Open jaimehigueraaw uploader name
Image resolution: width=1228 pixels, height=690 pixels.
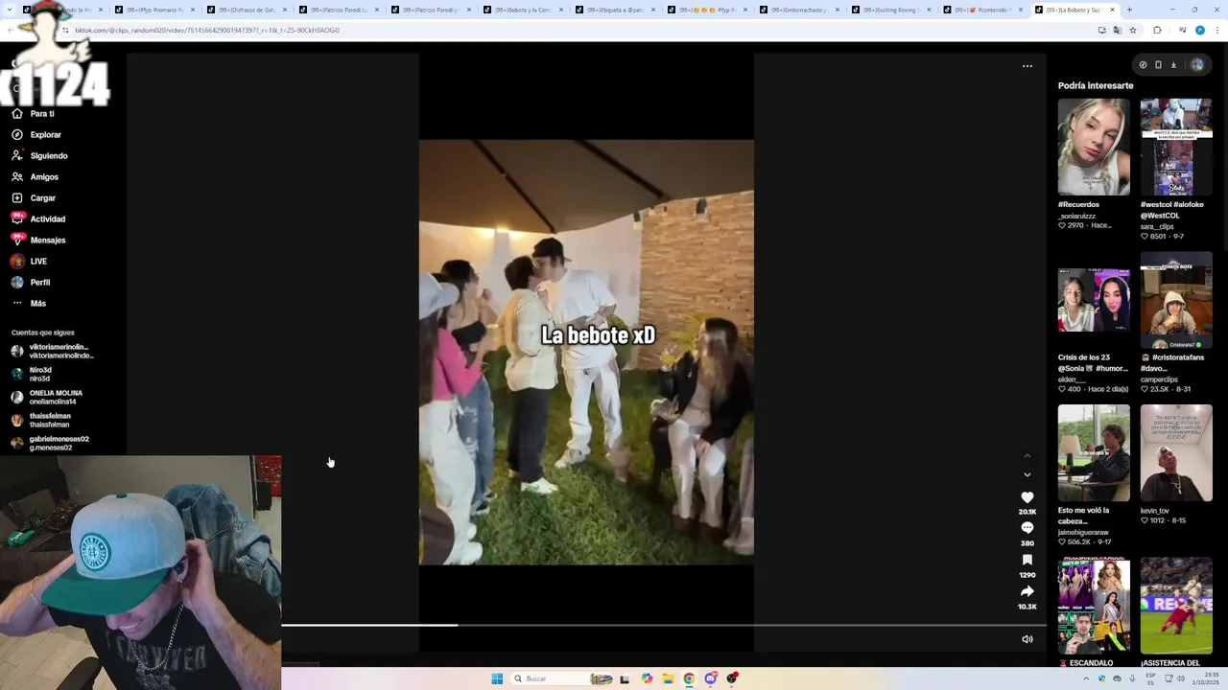[1083, 532]
